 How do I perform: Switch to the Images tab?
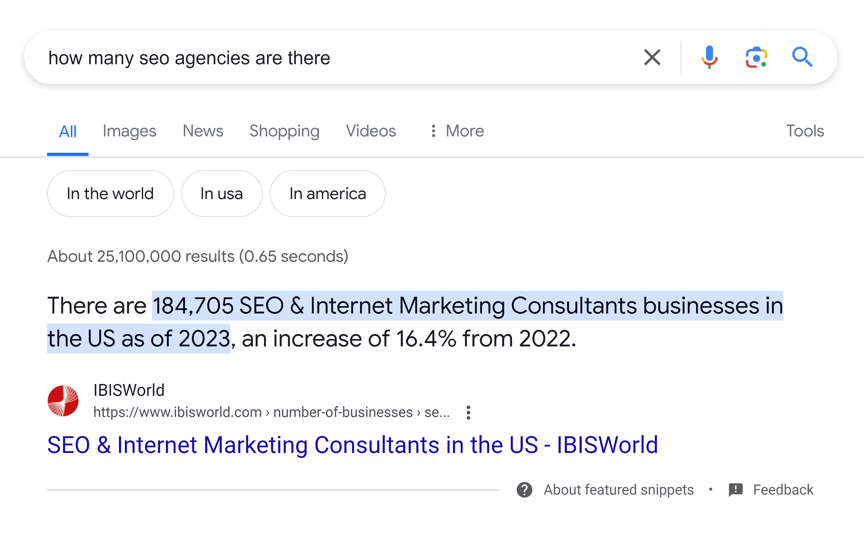tap(129, 131)
